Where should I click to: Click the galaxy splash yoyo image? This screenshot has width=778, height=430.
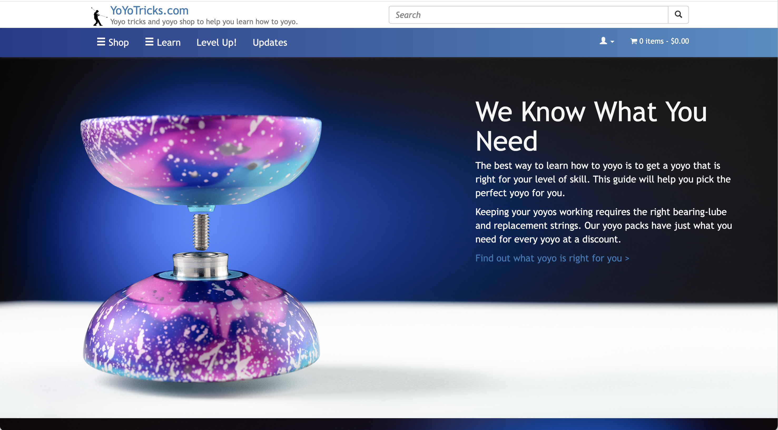tap(201, 249)
